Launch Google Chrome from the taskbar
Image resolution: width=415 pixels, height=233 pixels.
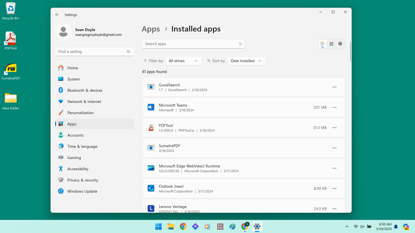coord(183,227)
